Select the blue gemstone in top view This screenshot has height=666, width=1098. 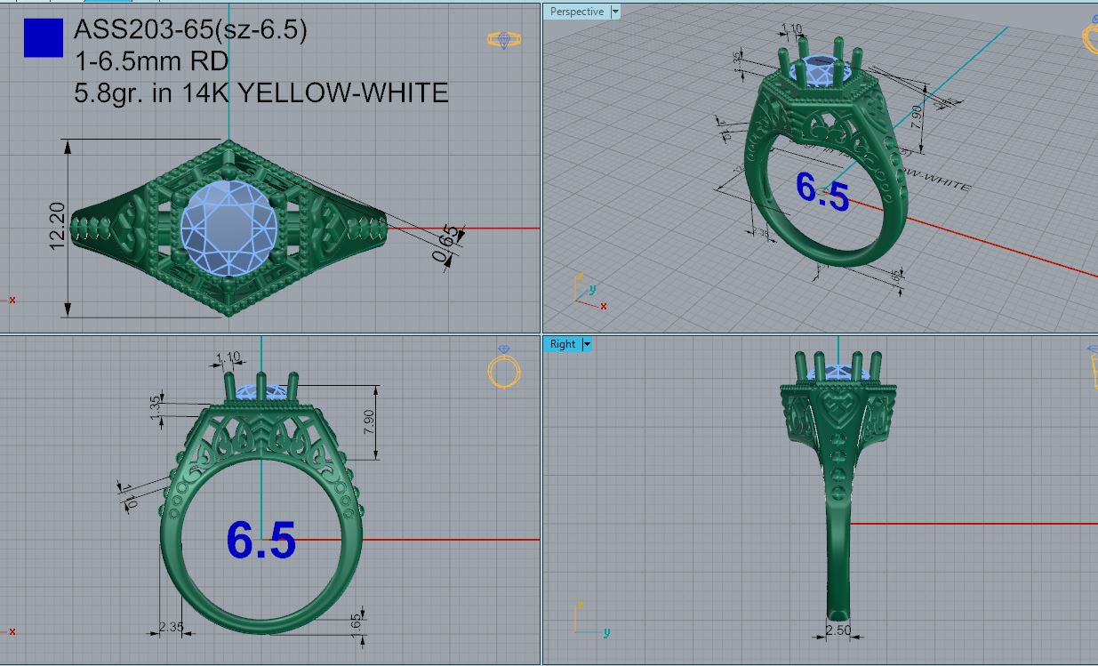pos(229,228)
